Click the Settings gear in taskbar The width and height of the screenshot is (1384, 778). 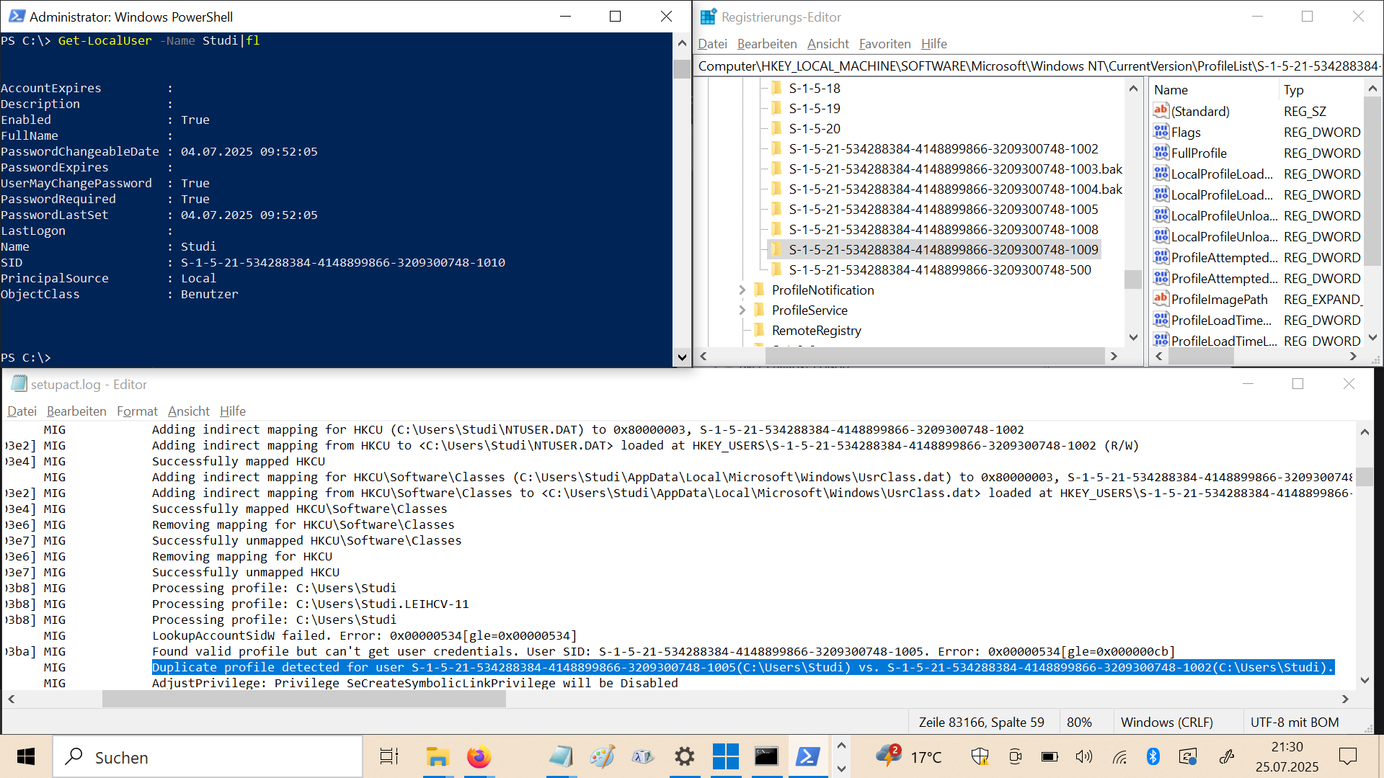click(684, 757)
